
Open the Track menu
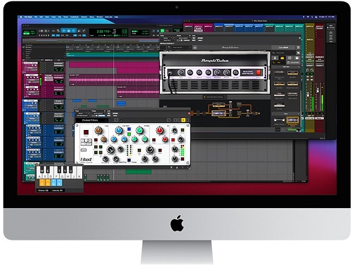point(54,17)
